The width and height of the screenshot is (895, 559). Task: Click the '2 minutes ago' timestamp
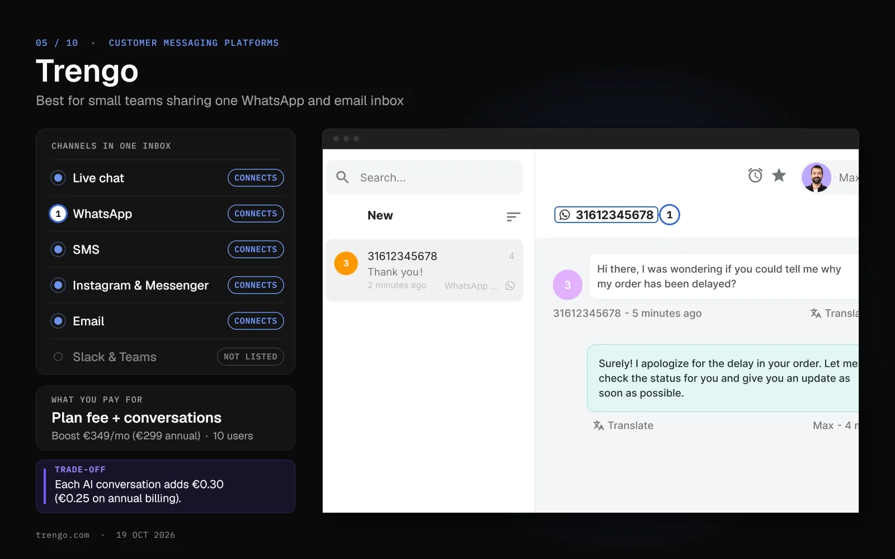[x=397, y=285]
